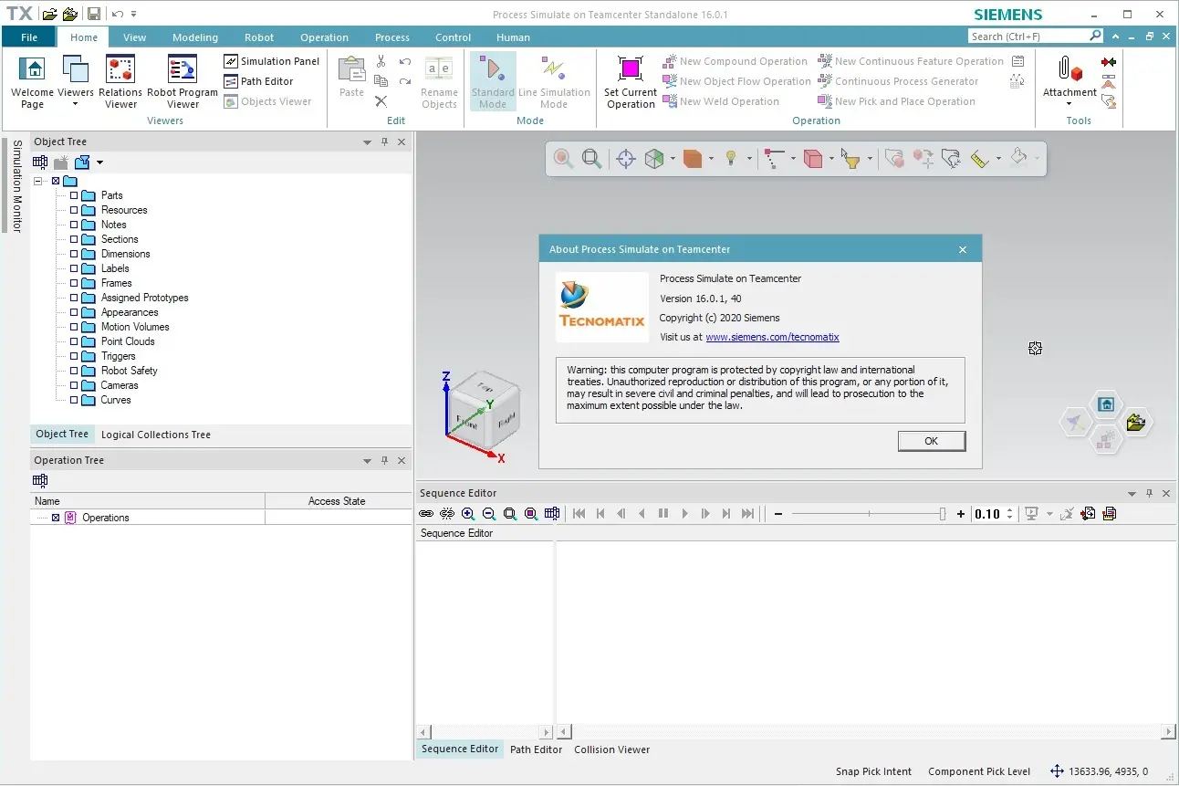Open the www.siemens.com/tecnomatix link
Viewport: 1179px width, 786px height.
pos(772,337)
